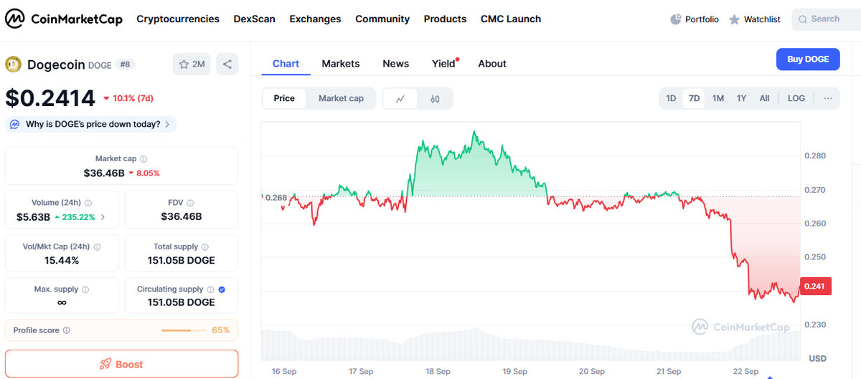Show Profile score info icon
Screen dimensions: 861x379
coord(67,330)
